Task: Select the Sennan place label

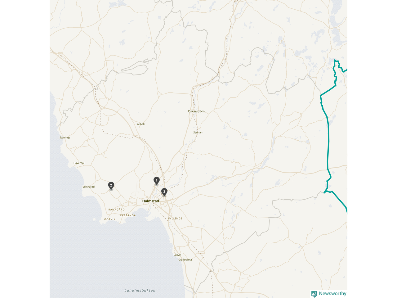Action: coord(198,132)
